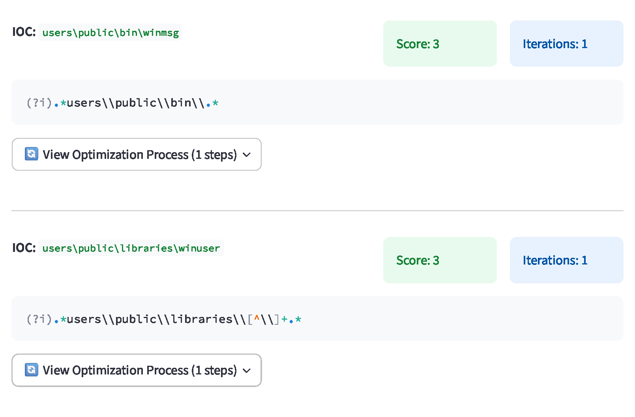Viewport: 635px width, 417px height.
Task: Click inside the users\\public\\bin regex code block
Action: [x=317, y=102]
